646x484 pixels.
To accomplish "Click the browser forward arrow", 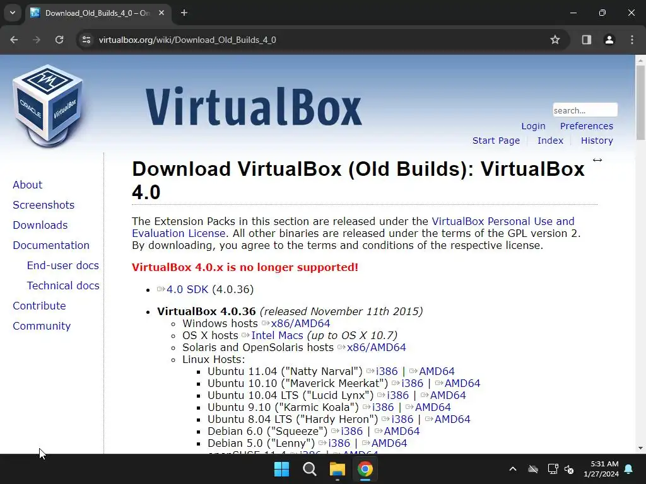I will tap(37, 40).
